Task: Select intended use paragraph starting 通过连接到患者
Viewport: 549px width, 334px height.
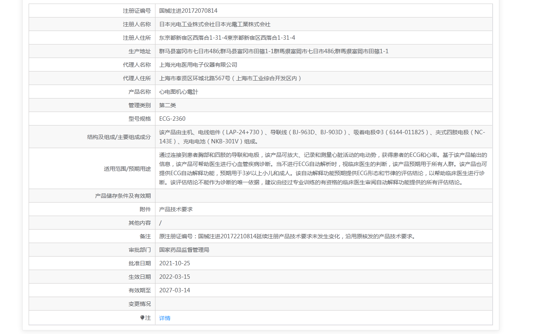Action: click(x=323, y=169)
